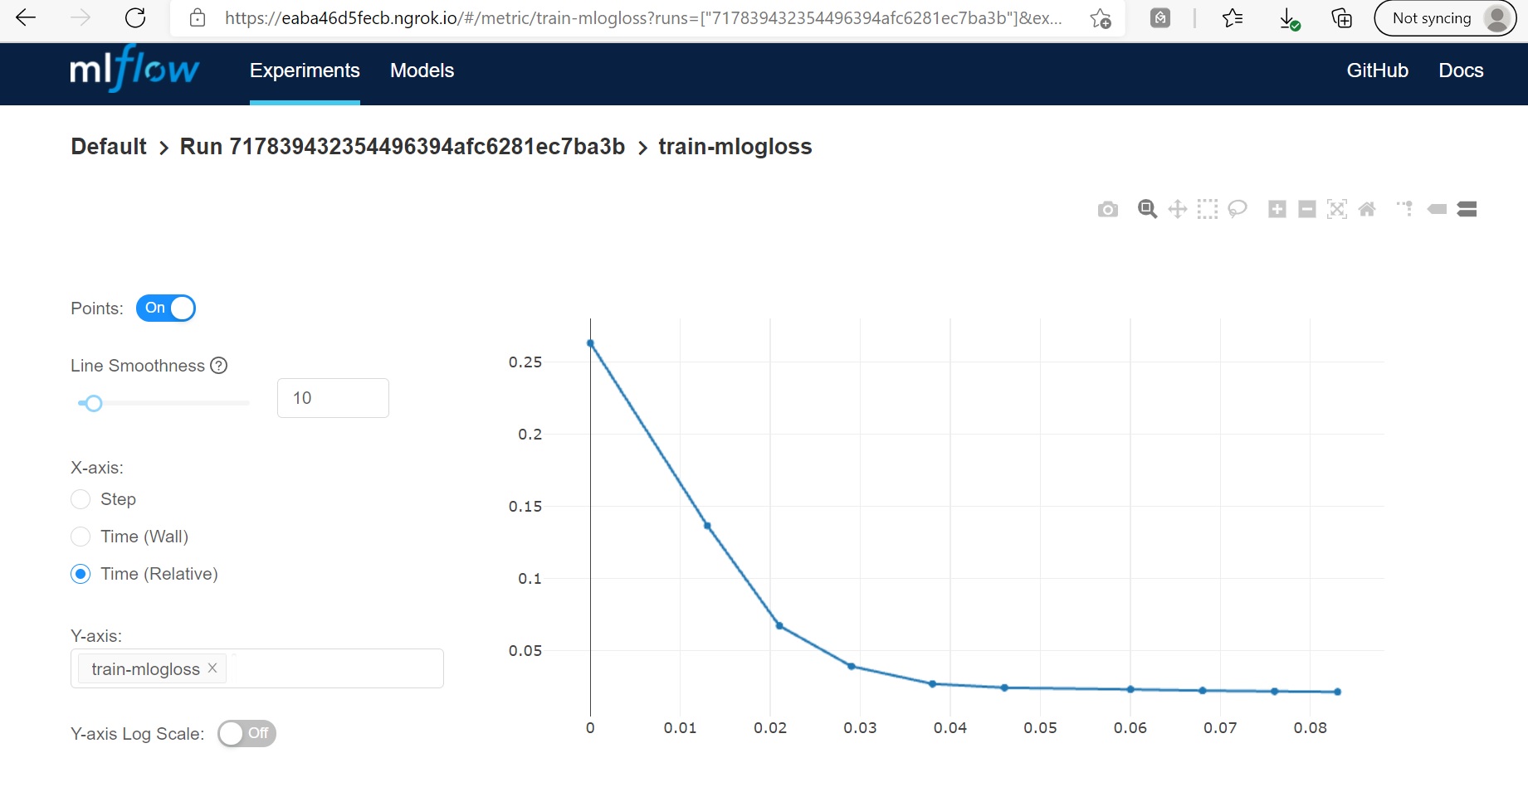The height and width of the screenshot is (787, 1528).
Task: Select Time (Wall) X-axis option
Action: [81, 537]
